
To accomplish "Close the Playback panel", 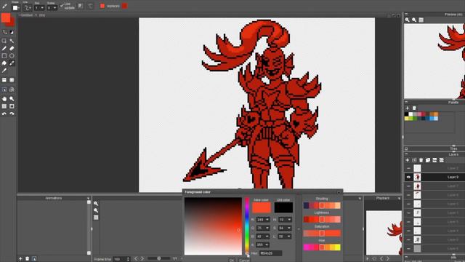I will [x=399, y=198].
